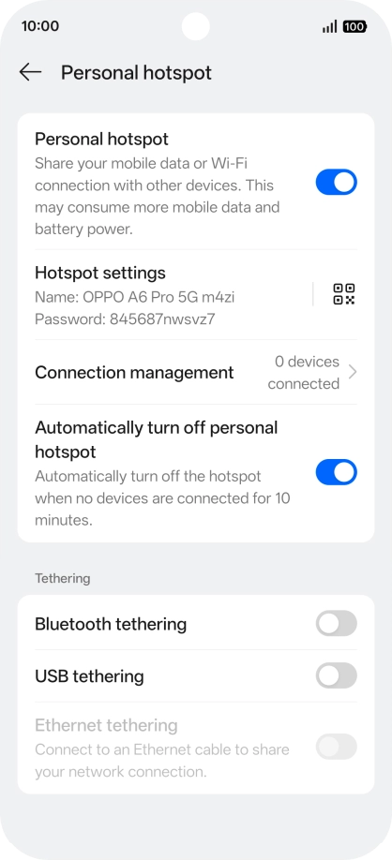Screen dimensions: 392x860
Task: Tap the hotspot name OPPO A6 Pro line
Action: click(135, 297)
